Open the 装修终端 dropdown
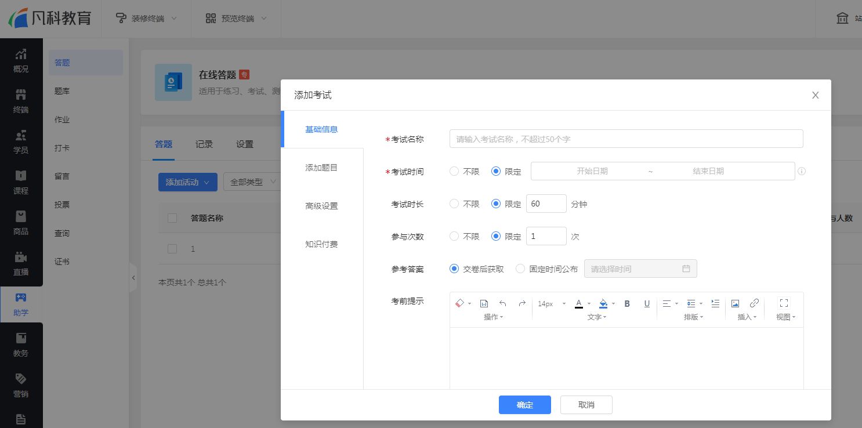The height and width of the screenshot is (428, 862). coord(147,19)
